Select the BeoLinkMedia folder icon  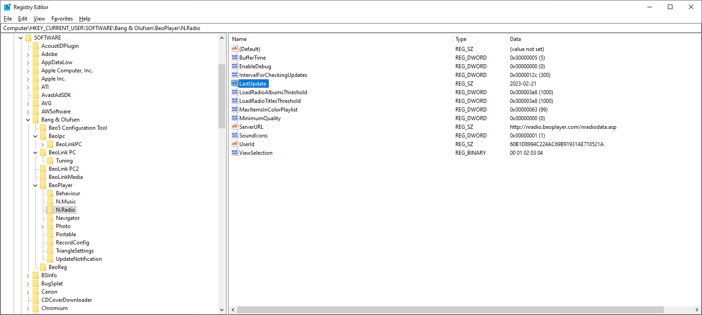43,177
